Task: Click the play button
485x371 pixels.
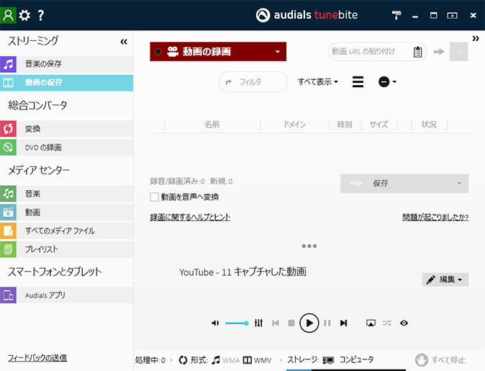Action: coord(309,323)
